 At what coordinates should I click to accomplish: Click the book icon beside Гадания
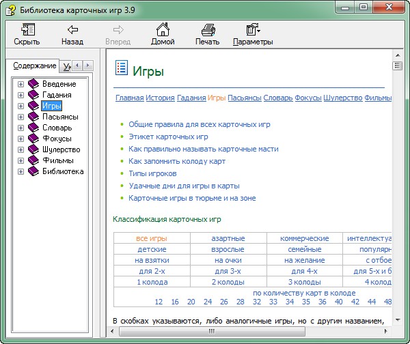coord(33,95)
